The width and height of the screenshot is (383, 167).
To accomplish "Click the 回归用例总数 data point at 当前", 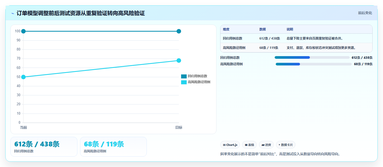I will 23,31.
